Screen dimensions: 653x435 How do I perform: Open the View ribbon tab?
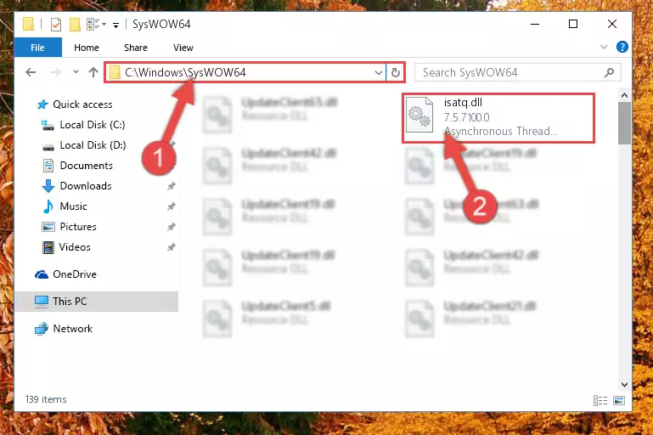183,48
